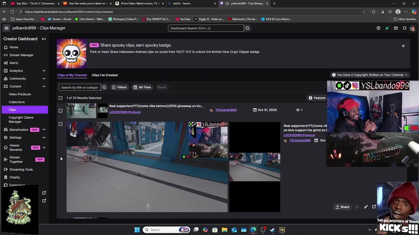Open the Home dashboard page
Image resolution: width=419 pixels, height=235 pixels.
[14, 47]
